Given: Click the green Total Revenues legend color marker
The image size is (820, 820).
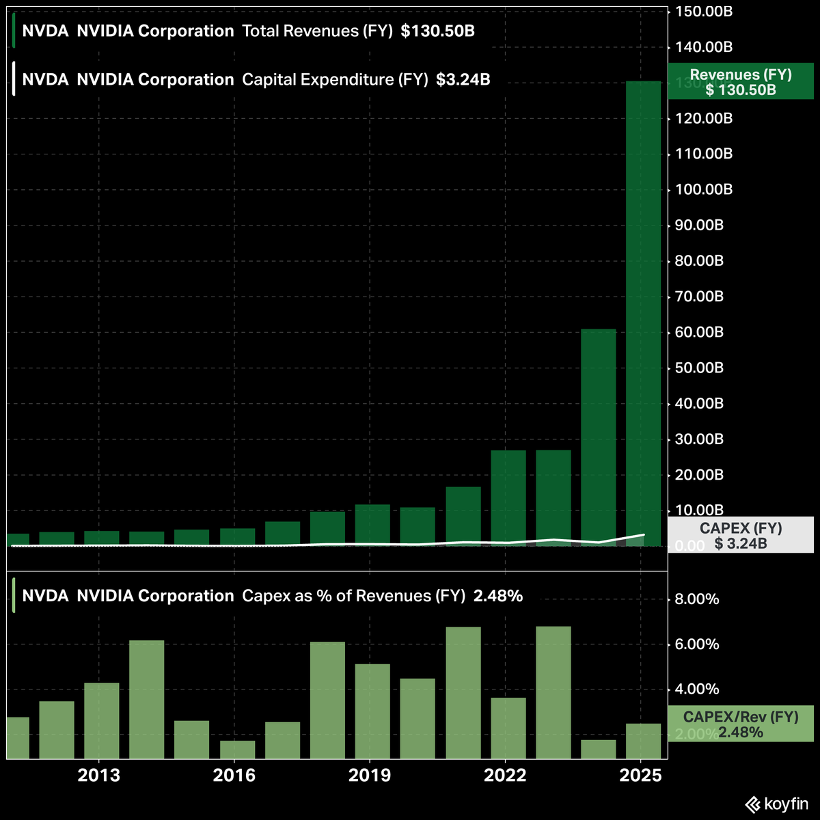Looking at the screenshot, I should tap(14, 31).
